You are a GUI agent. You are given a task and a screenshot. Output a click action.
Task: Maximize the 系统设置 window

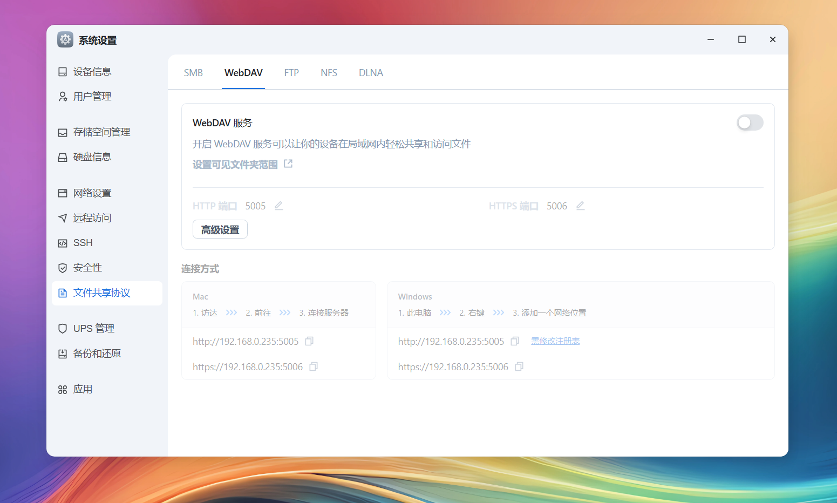[742, 39]
